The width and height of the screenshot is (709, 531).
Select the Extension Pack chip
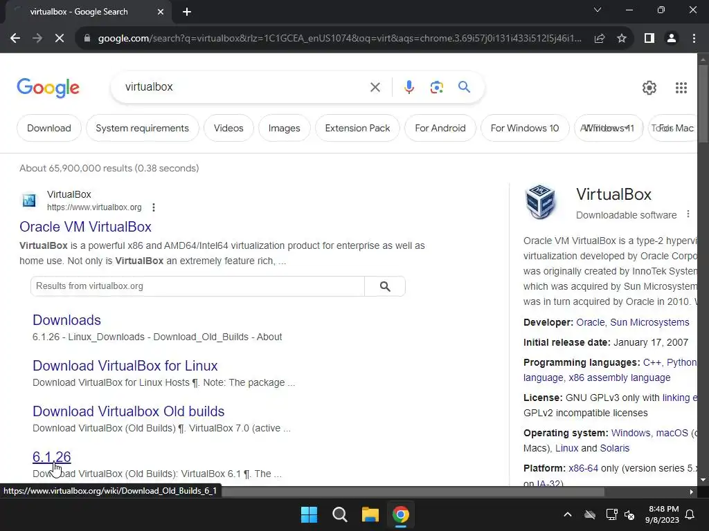tap(357, 128)
